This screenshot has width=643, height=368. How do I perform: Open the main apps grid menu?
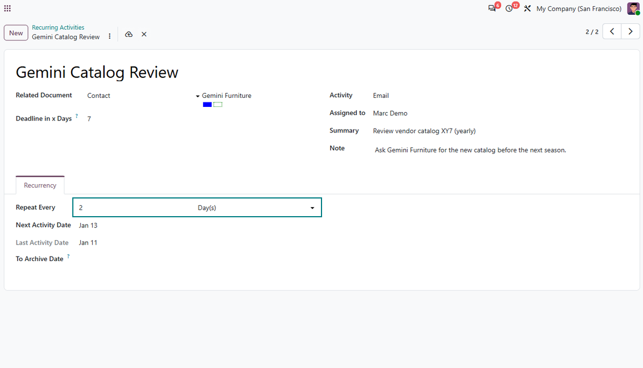pos(7,8)
